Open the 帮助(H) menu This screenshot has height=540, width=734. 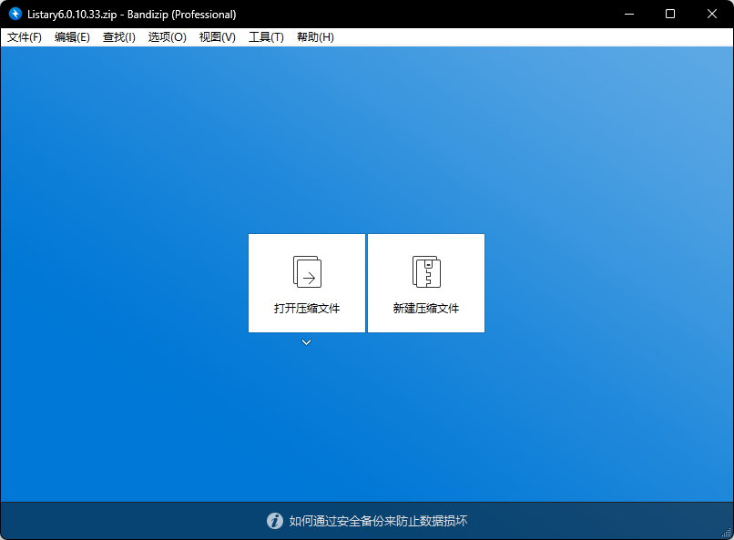[x=315, y=37]
